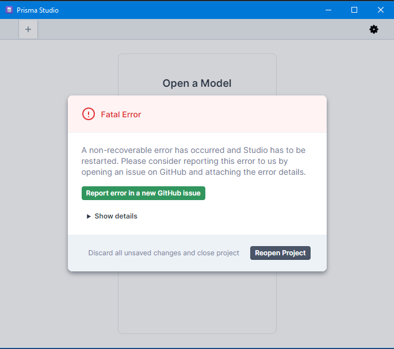Screen dimensions: 394x349
Task: Click the plus new tab button
Action: [28, 29]
